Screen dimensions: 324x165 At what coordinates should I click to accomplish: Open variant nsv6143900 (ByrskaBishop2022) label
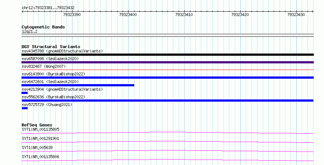click(53, 74)
